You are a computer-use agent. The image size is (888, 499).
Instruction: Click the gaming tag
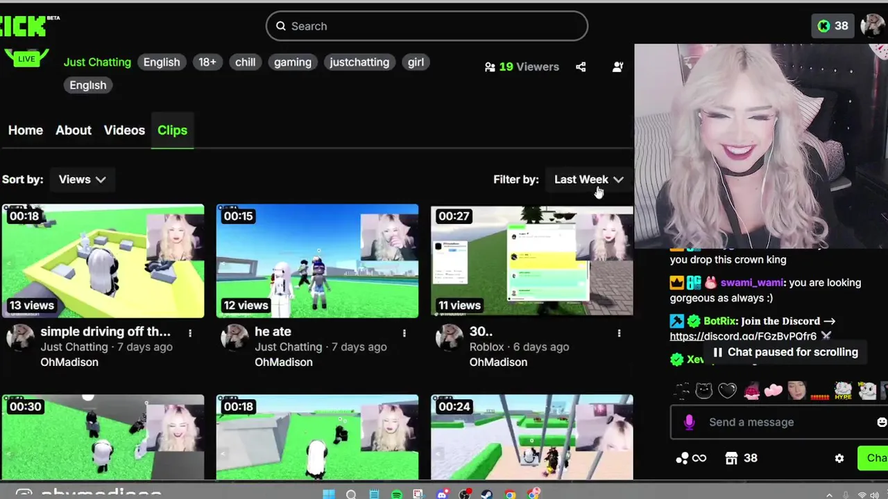coord(293,62)
